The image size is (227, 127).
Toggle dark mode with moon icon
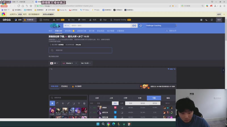[x=207, y=20]
